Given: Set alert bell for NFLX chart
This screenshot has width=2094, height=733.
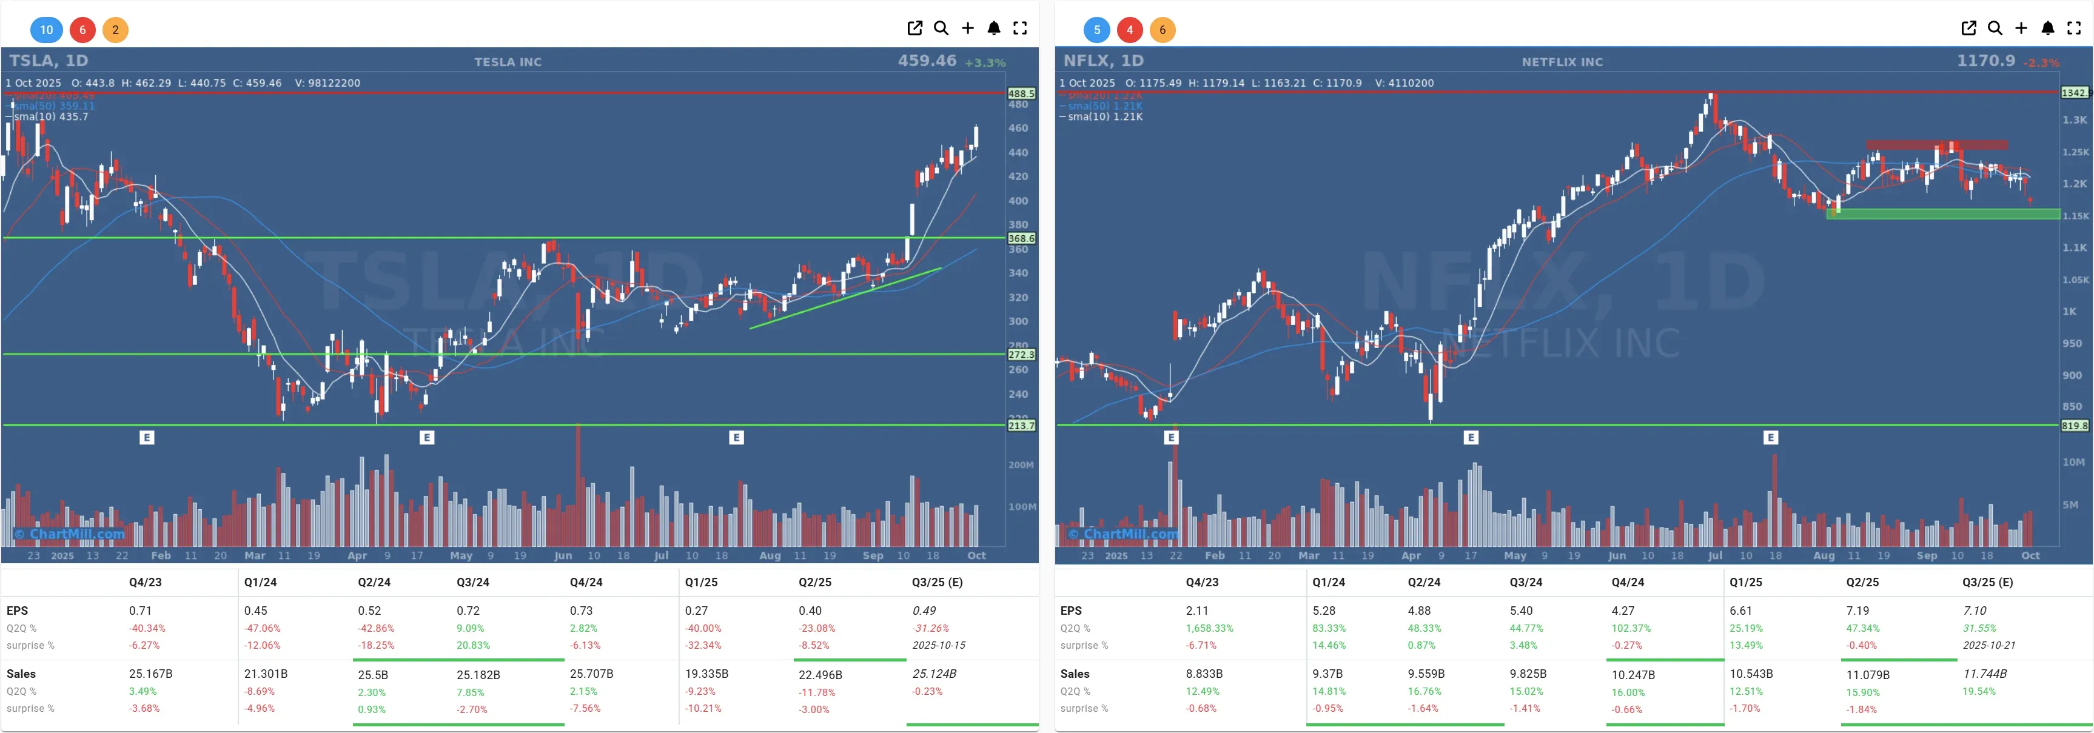Looking at the screenshot, I should click(2048, 28).
